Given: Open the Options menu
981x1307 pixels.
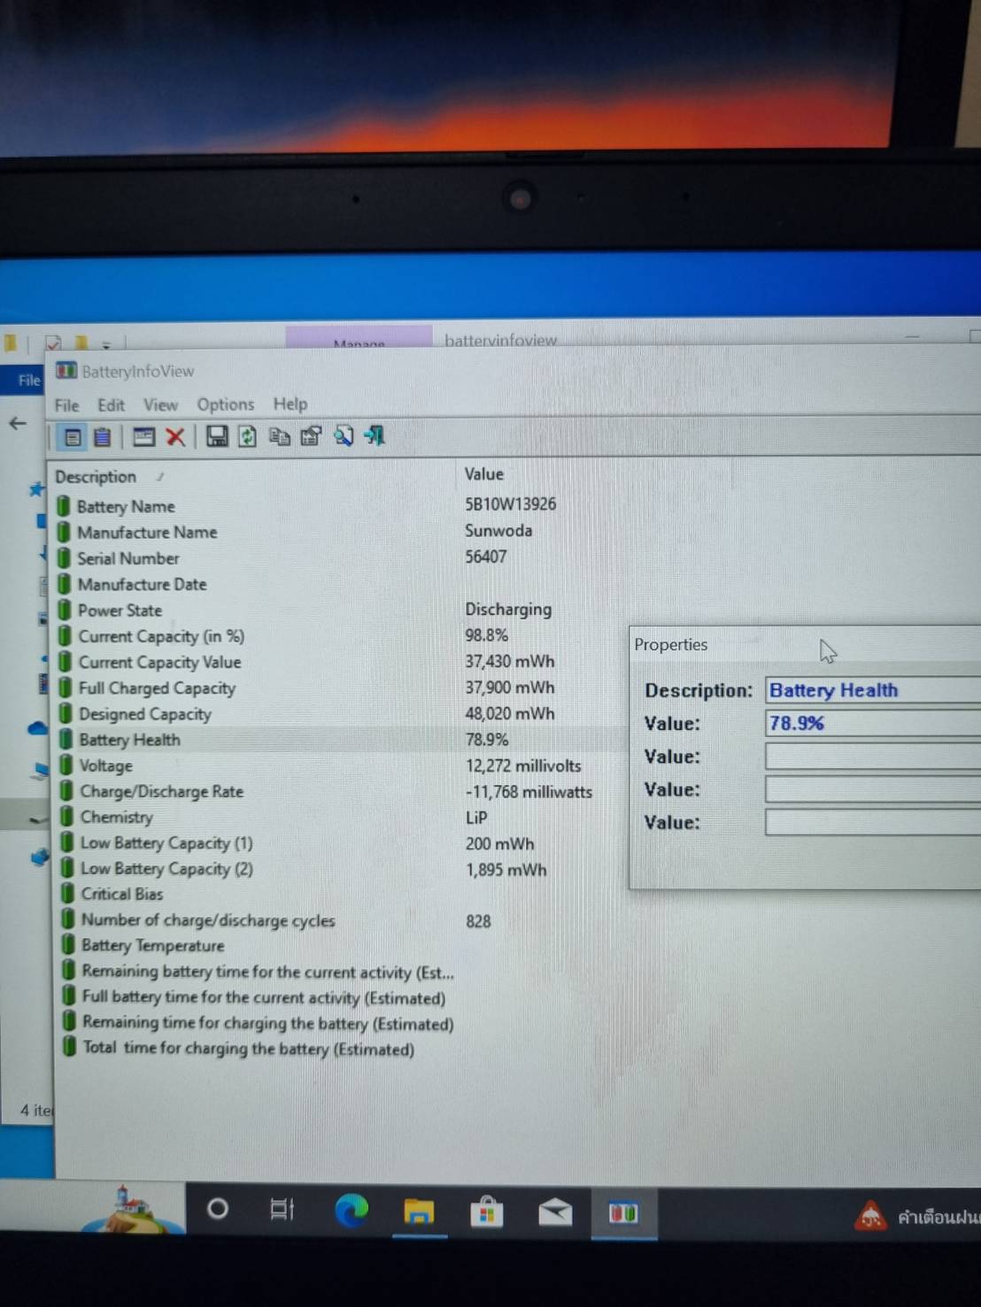Looking at the screenshot, I should tap(225, 404).
